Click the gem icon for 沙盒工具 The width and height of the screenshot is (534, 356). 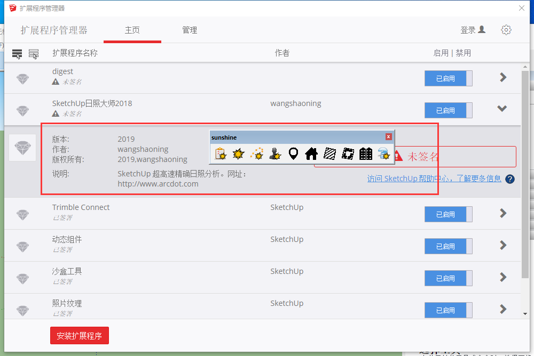(23, 279)
